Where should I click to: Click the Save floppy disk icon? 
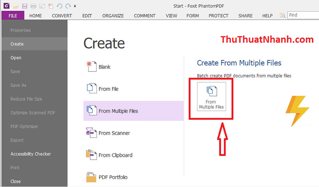(x=25, y=6)
